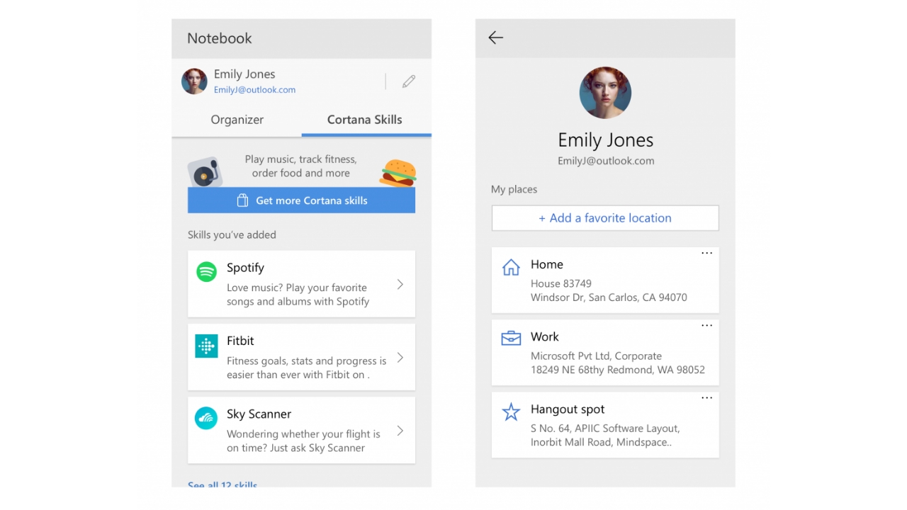This screenshot has height=510, width=907.
Task: Click the Home house icon
Action: 511,267
